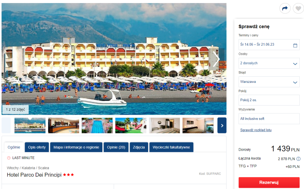Select the reception desk thumbnail
Viewport: 304px width, 189px height.
click(63, 125)
